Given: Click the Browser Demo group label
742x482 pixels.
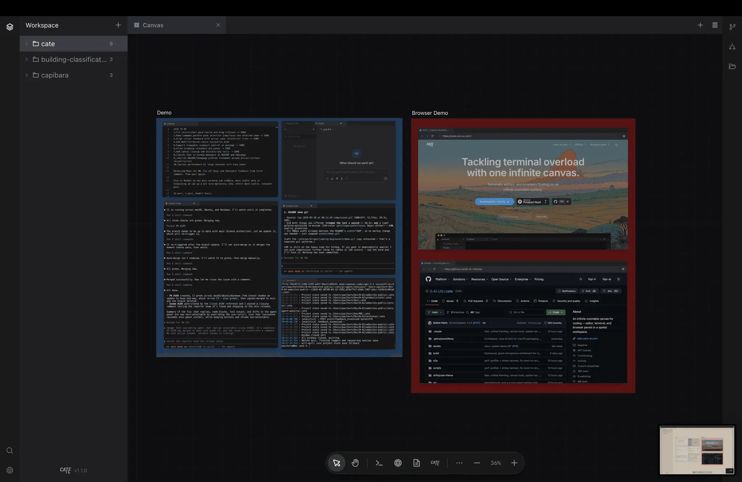Looking at the screenshot, I should click(430, 113).
